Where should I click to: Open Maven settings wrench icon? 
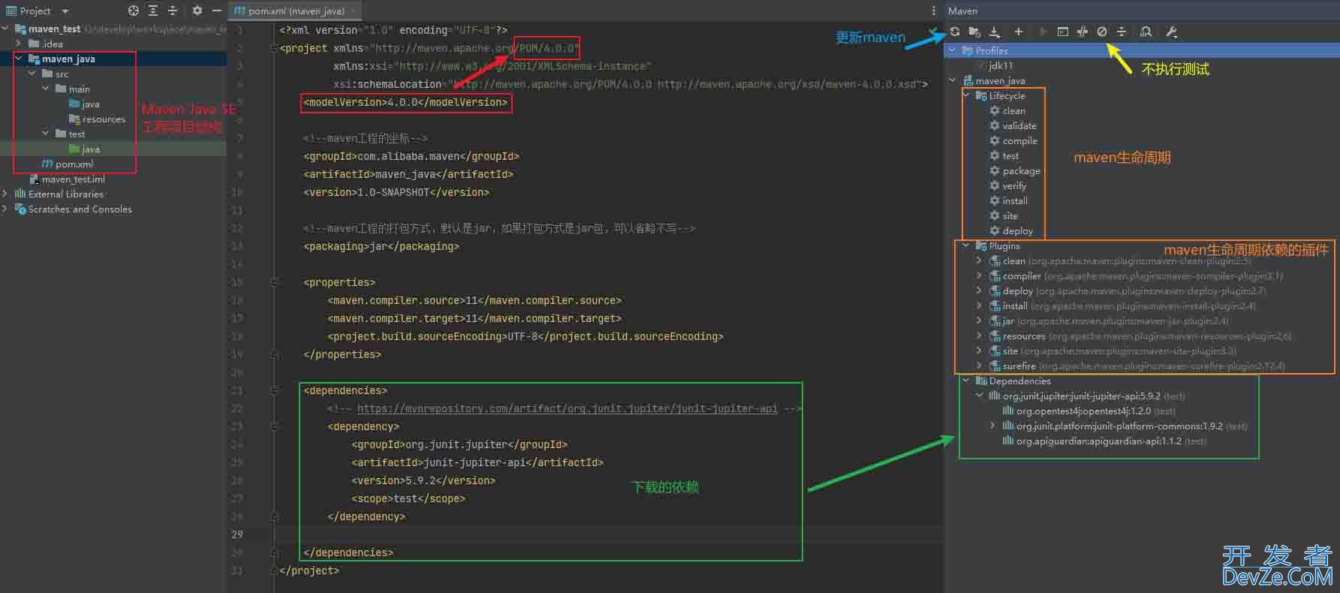click(1171, 32)
